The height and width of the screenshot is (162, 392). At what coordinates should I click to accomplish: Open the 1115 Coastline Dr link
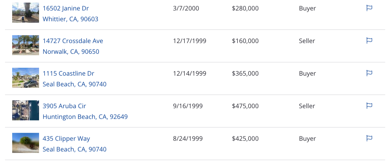click(x=68, y=73)
